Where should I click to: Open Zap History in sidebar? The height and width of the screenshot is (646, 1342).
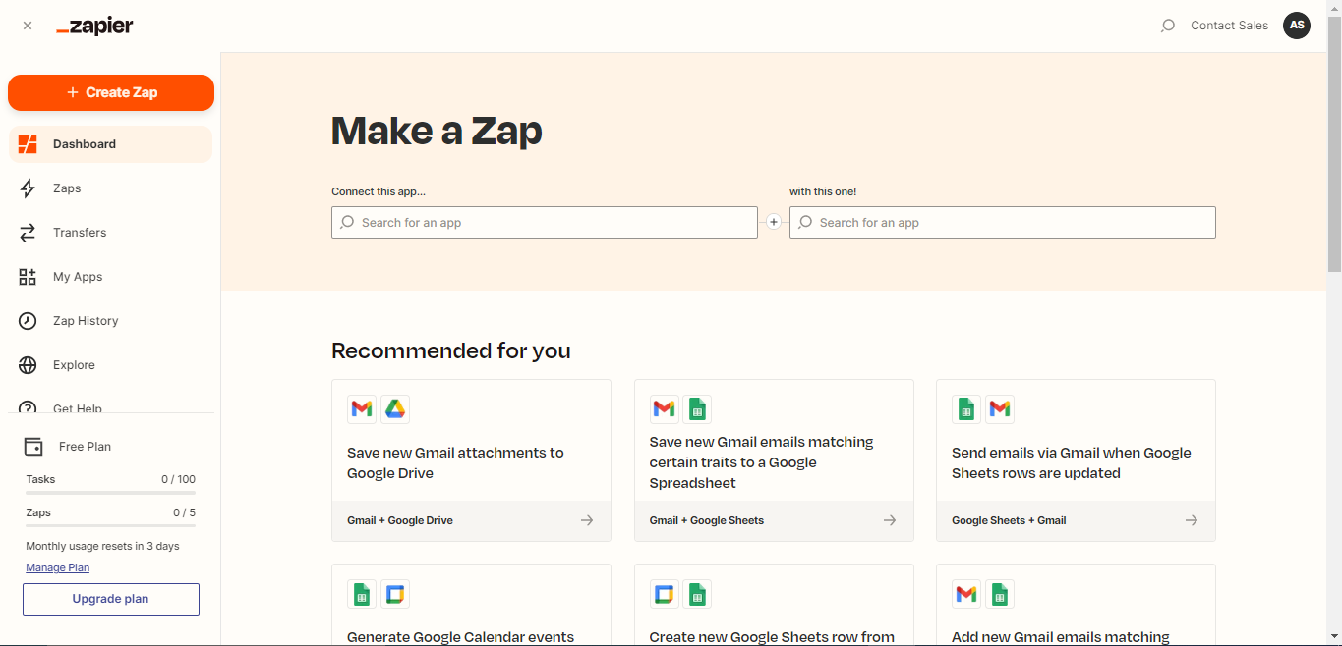[110, 321]
